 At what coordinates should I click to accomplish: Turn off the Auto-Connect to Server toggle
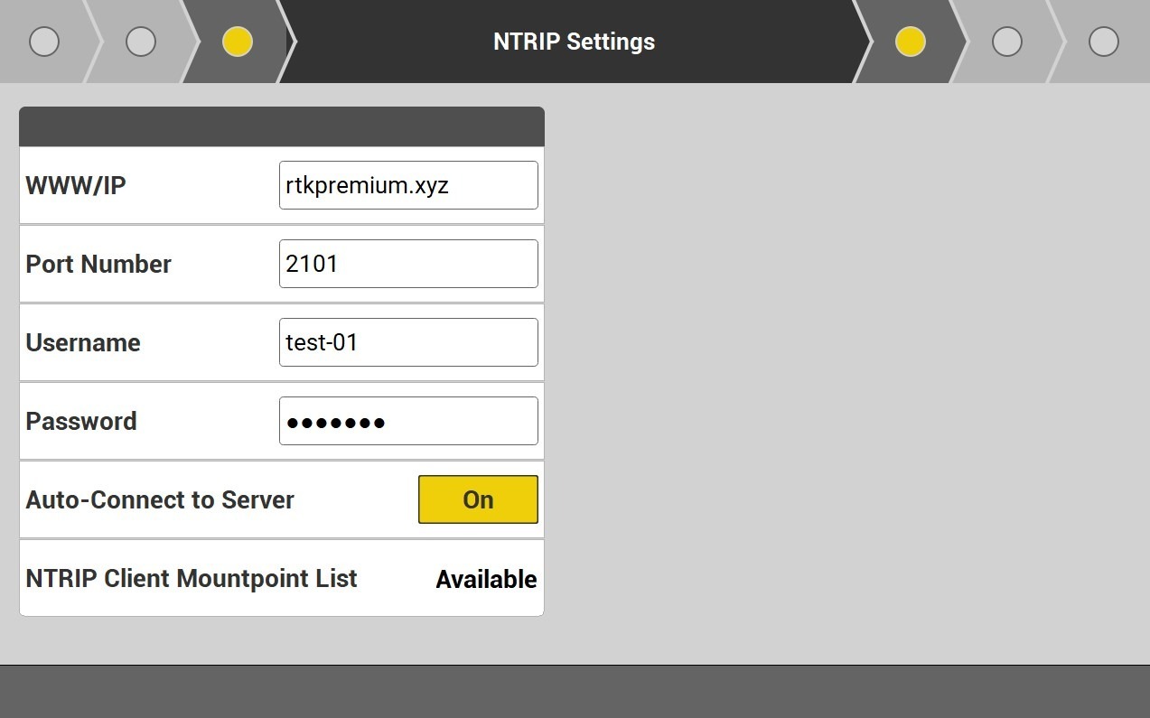tap(478, 499)
